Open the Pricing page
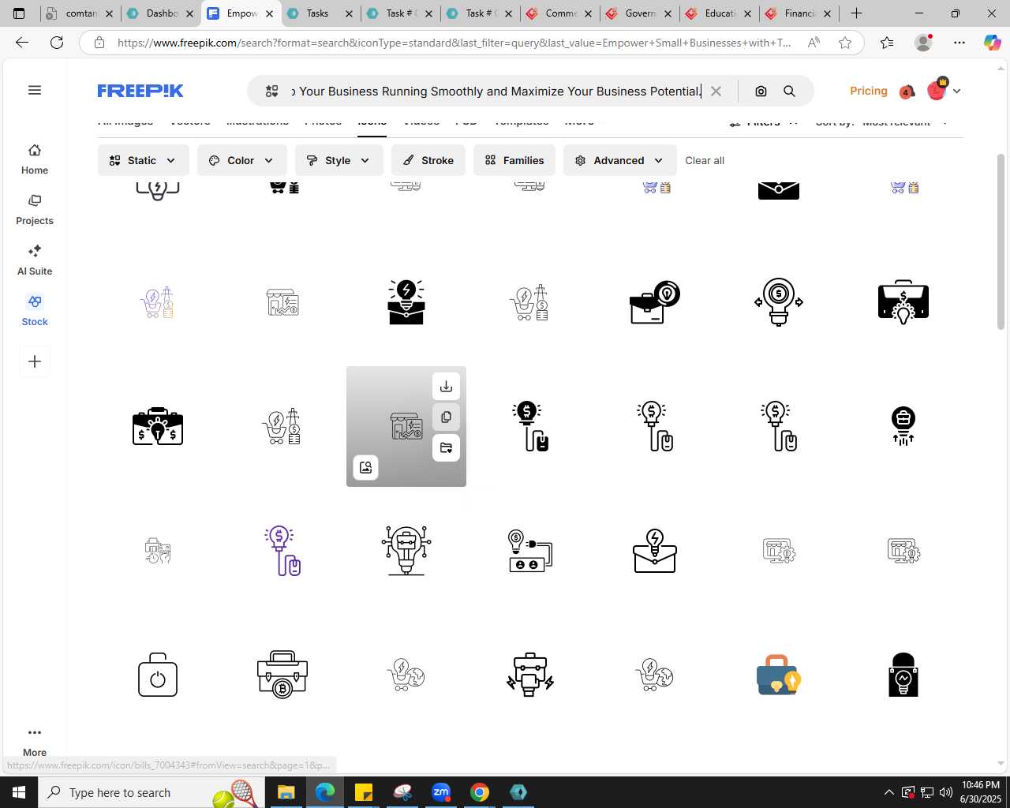This screenshot has width=1010, height=808. tap(869, 92)
